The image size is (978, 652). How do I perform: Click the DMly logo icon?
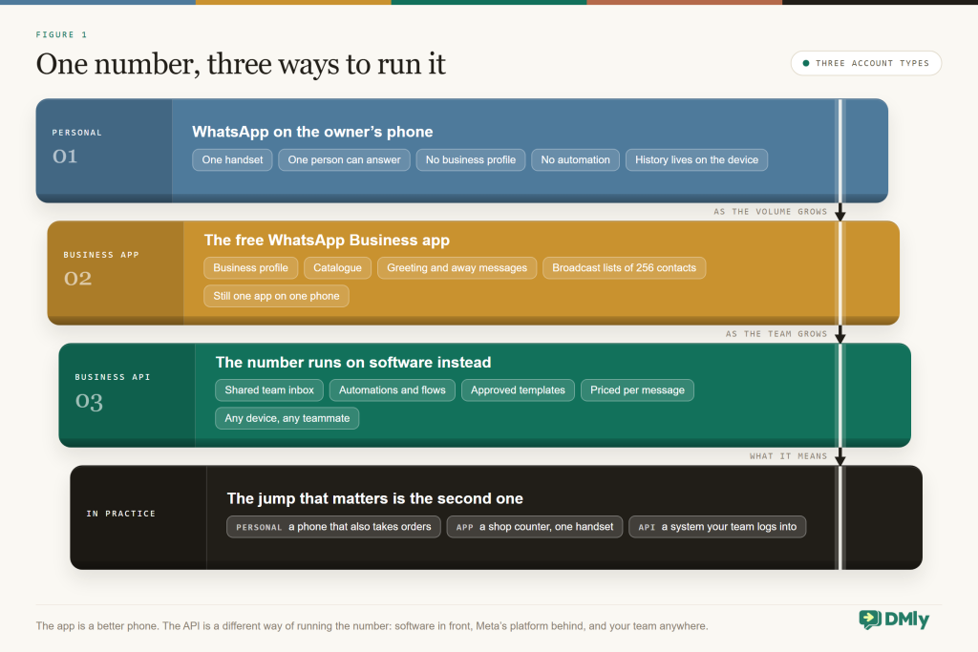pos(869,619)
